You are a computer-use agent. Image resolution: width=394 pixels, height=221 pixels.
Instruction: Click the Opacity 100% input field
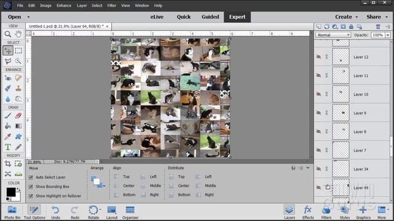click(377, 35)
